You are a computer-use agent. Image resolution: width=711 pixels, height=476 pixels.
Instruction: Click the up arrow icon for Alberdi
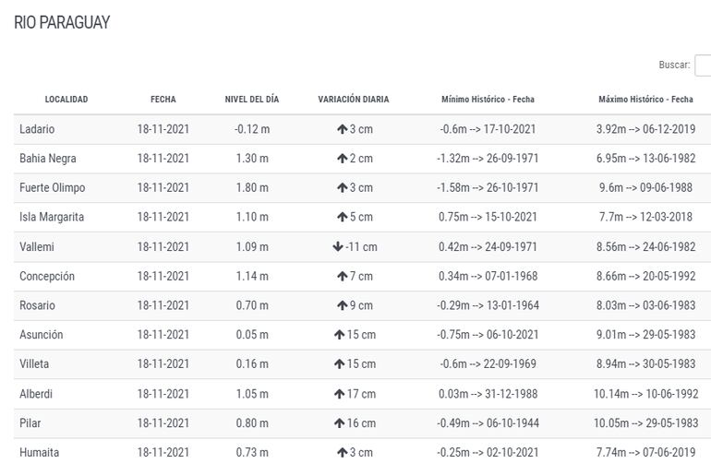[339, 394]
